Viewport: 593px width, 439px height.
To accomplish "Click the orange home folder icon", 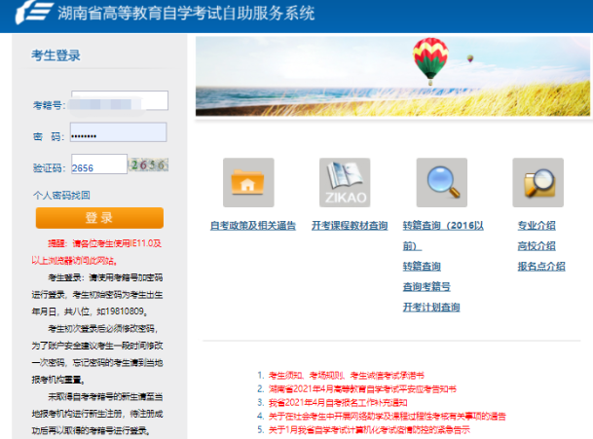I will [248, 182].
